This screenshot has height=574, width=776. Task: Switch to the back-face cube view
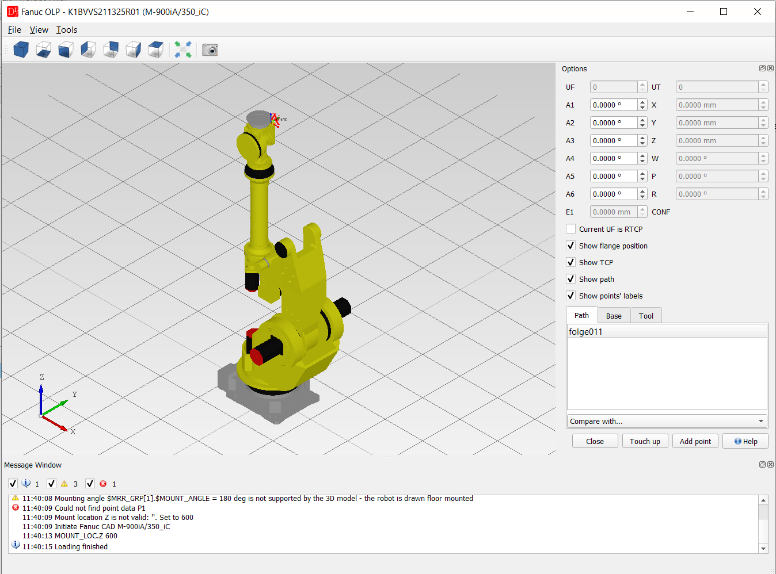[111, 50]
